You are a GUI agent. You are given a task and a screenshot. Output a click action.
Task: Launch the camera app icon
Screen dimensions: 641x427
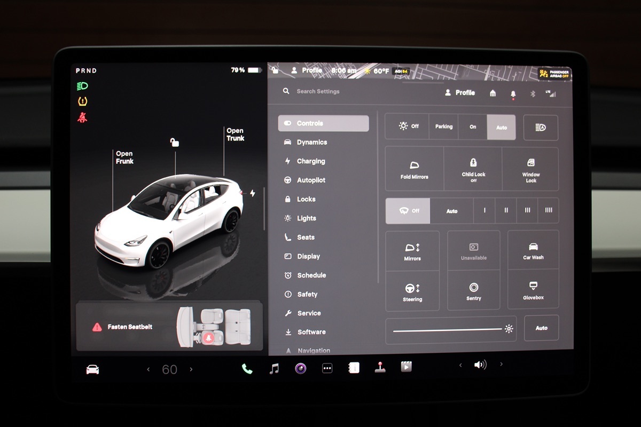[301, 368]
